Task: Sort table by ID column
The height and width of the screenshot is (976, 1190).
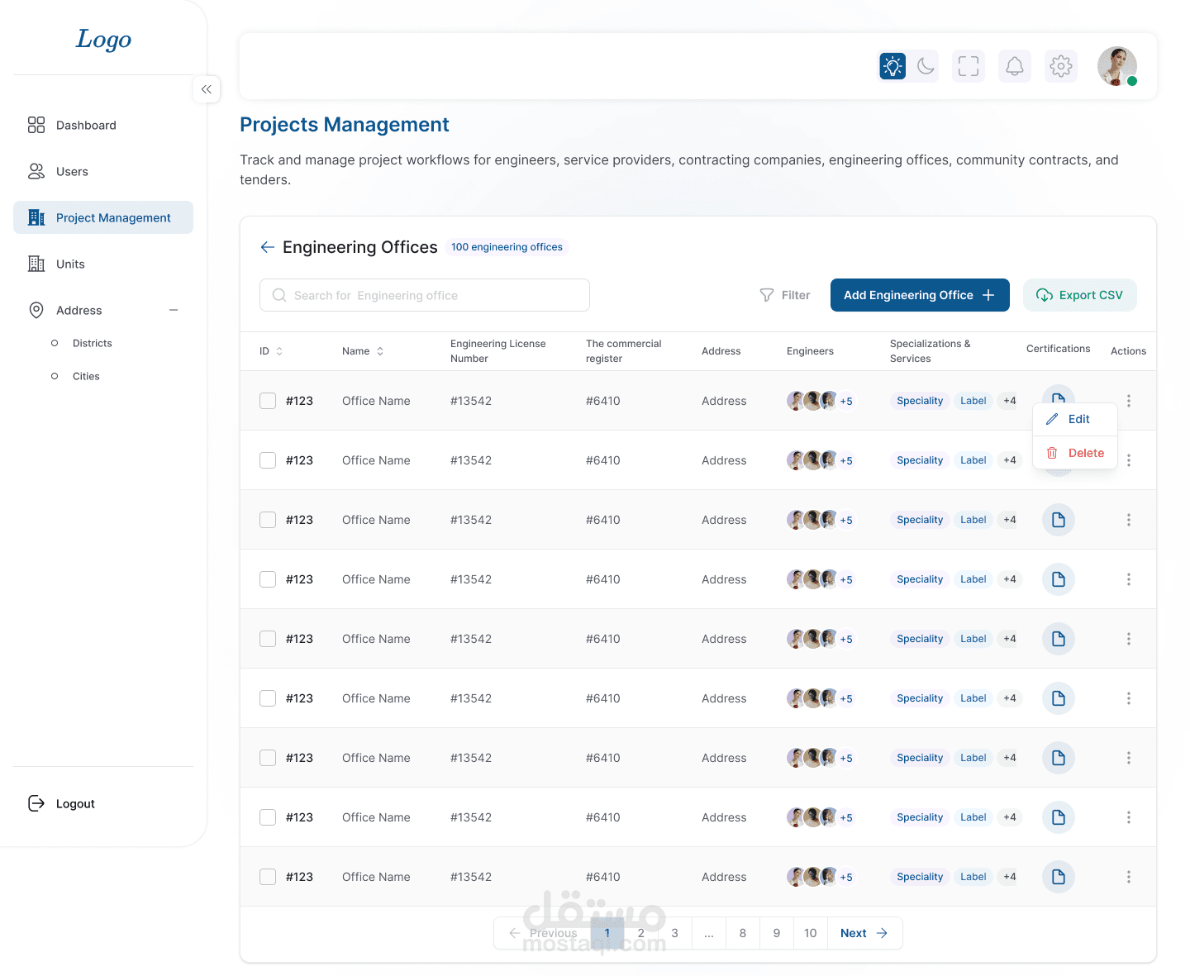Action: (x=279, y=351)
